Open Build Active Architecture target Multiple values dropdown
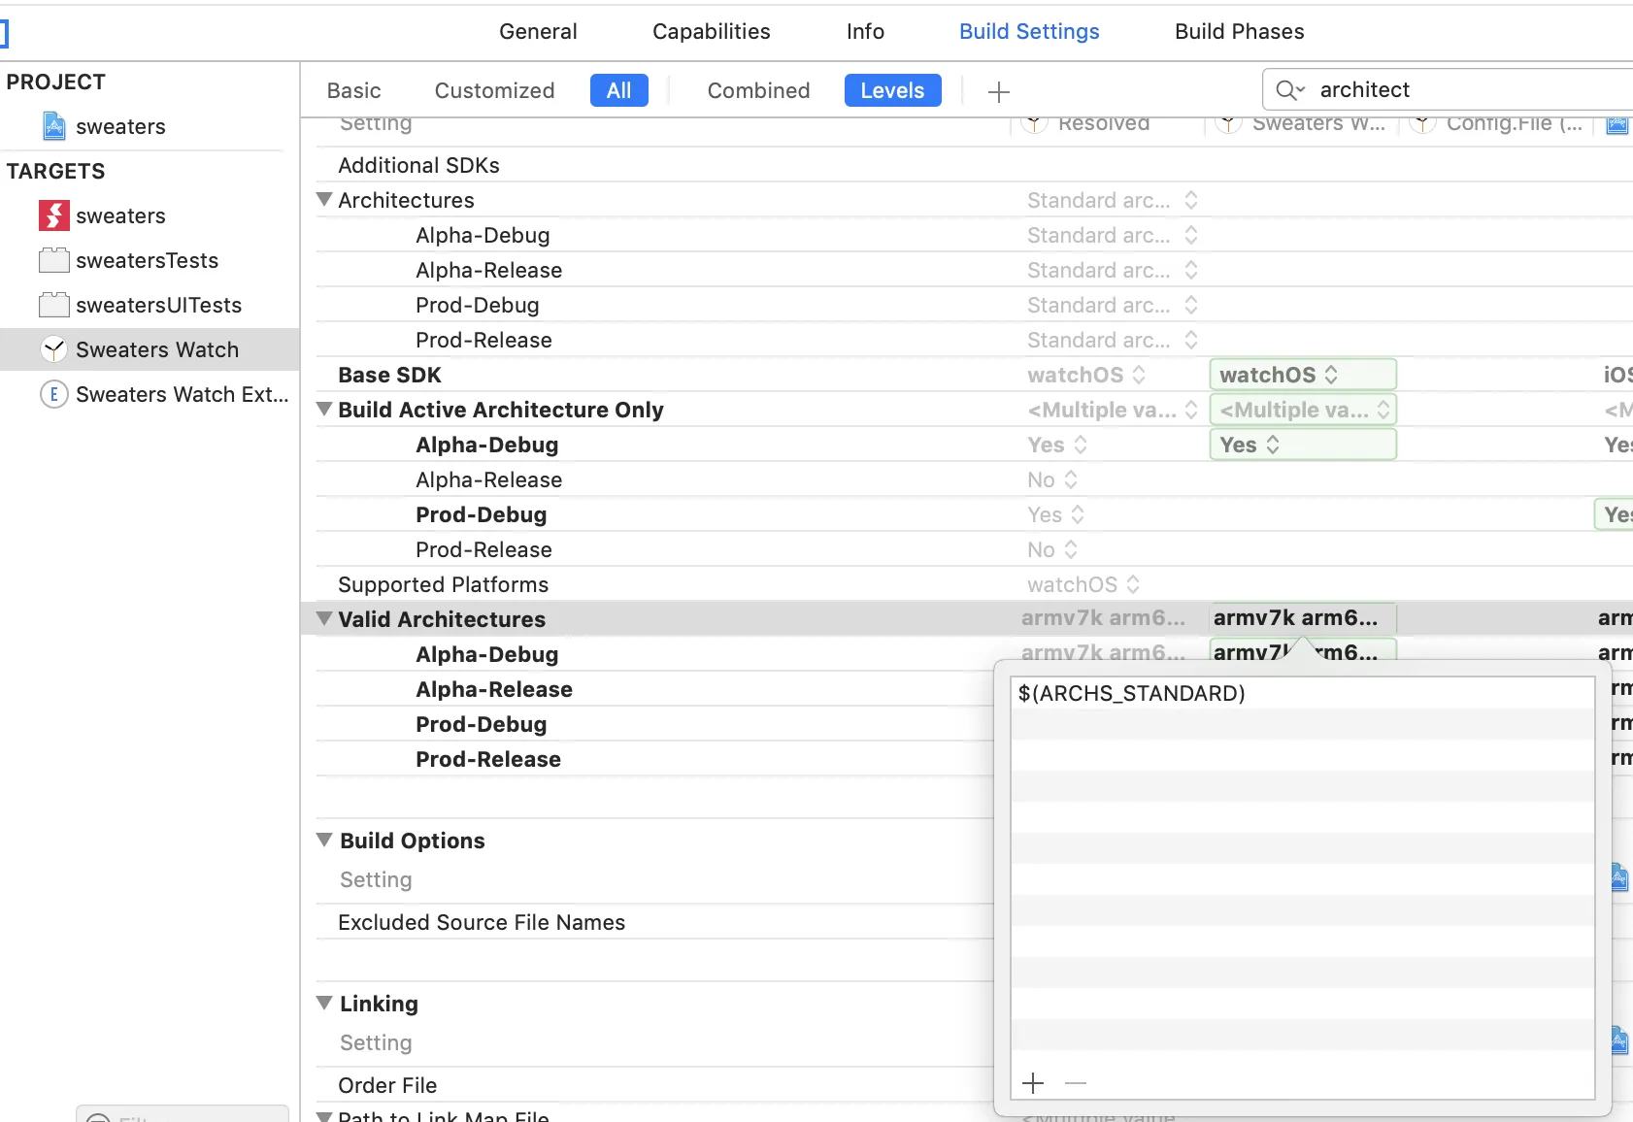The image size is (1633, 1122). point(1303,410)
